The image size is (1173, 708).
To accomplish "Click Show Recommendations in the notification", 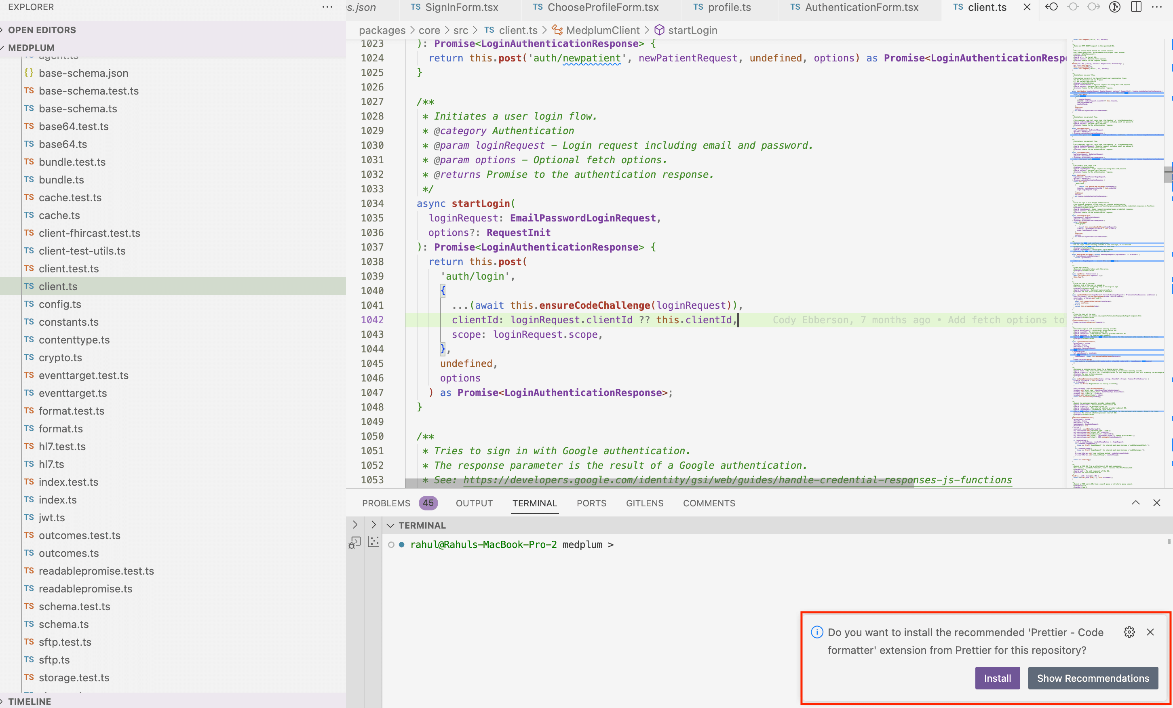I will [x=1093, y=678].
